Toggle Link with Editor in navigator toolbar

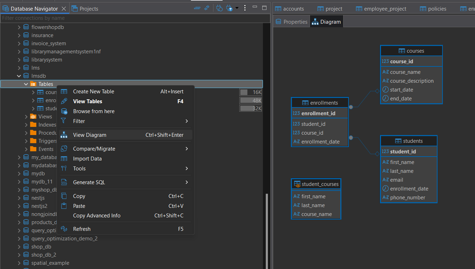[207, 8]
